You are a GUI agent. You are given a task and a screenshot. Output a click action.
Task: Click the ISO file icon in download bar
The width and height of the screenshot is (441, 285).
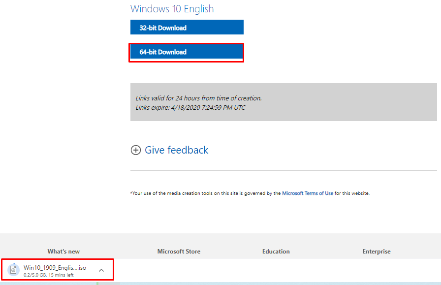[13, 270]
